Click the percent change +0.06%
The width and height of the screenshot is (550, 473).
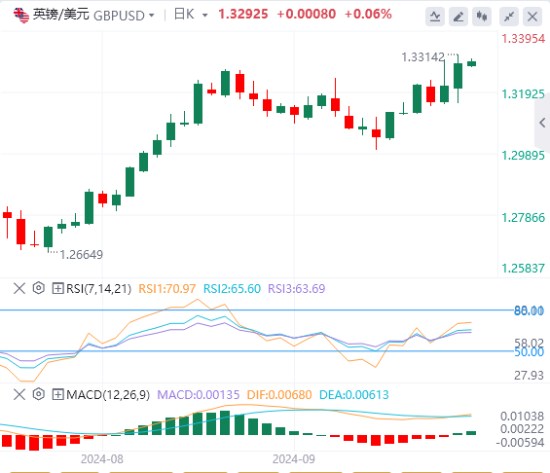point(368,15)
